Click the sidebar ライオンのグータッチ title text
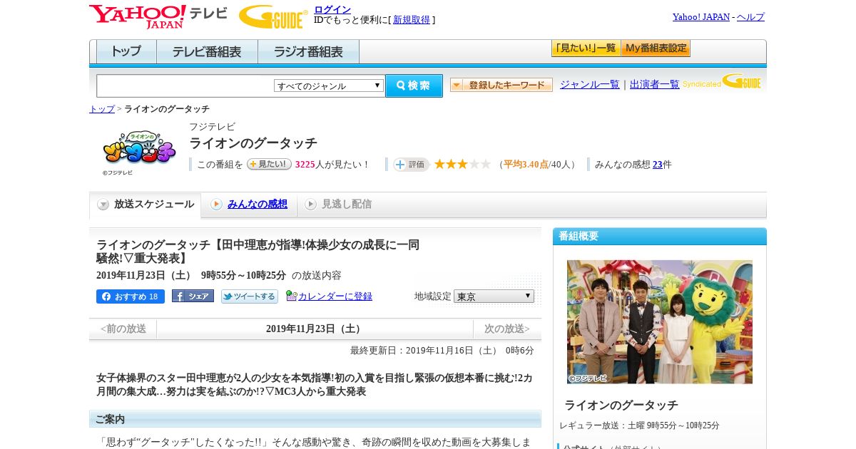The image size is (856, 449). (x=621, y=405)
